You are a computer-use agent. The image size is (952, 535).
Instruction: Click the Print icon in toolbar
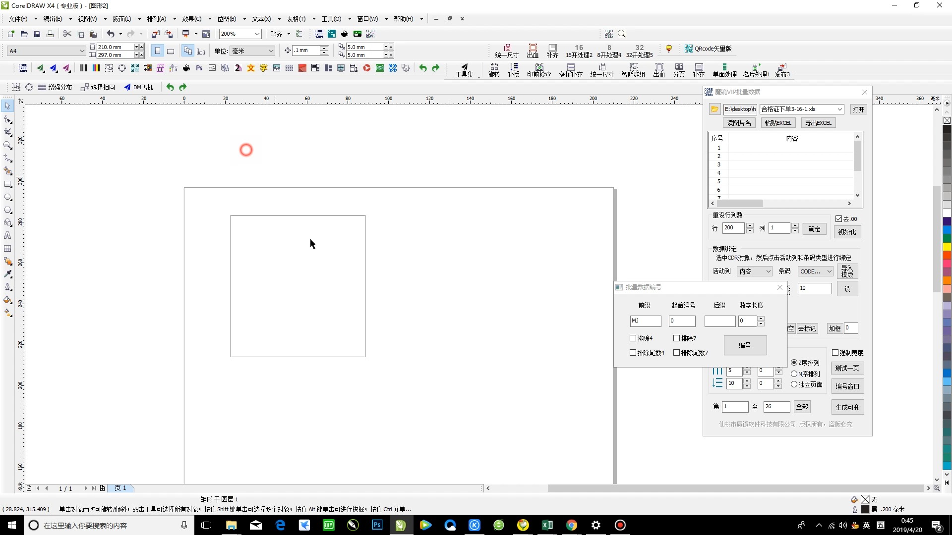tap(50, 34)
